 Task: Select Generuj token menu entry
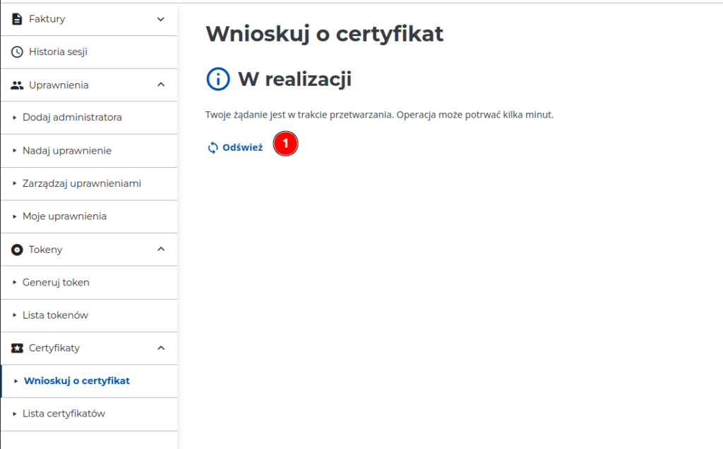pos(56,283)
